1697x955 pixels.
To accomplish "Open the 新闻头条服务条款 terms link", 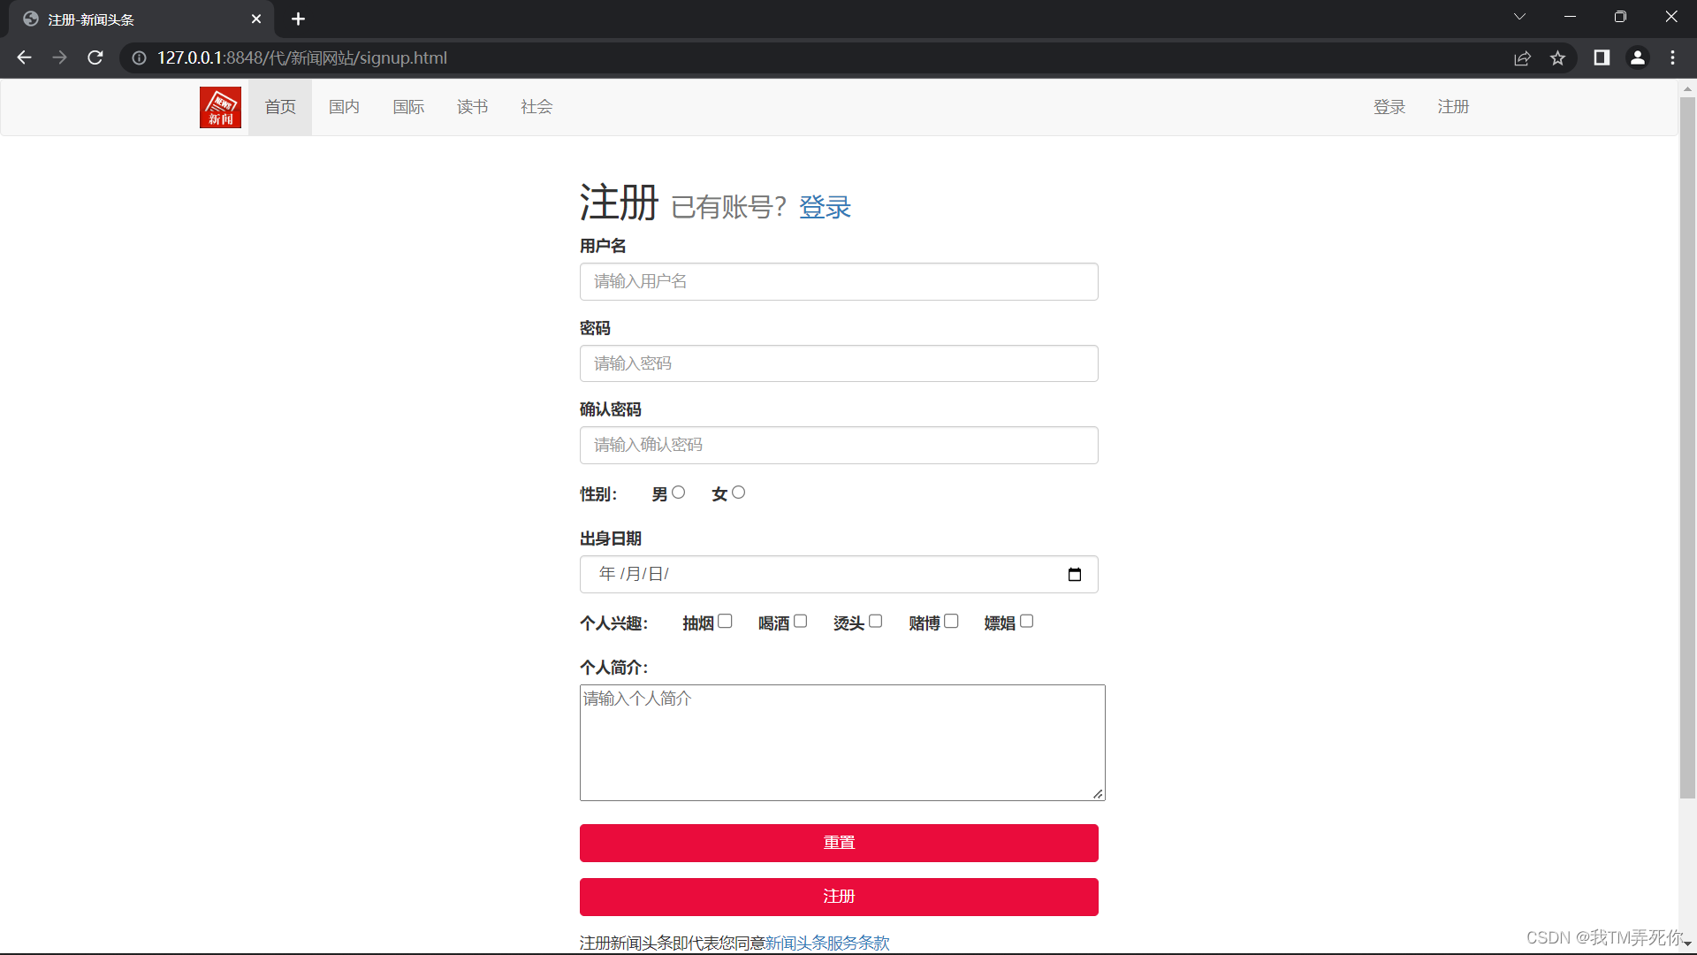I will point(826,943).
